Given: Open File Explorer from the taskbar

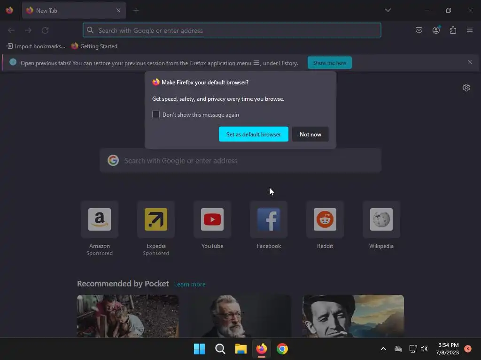Looking at the screenshot, I should (241, 349).
